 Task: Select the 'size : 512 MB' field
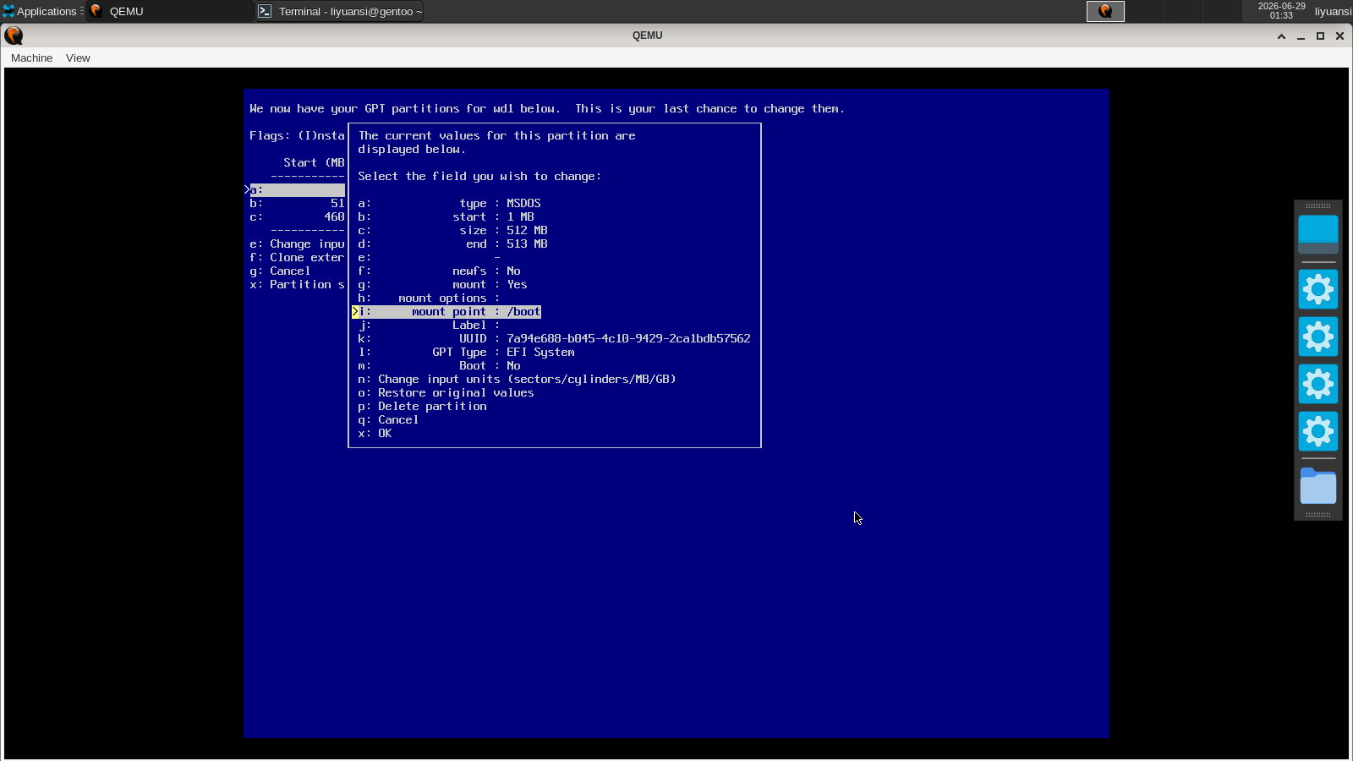point(452,231)
